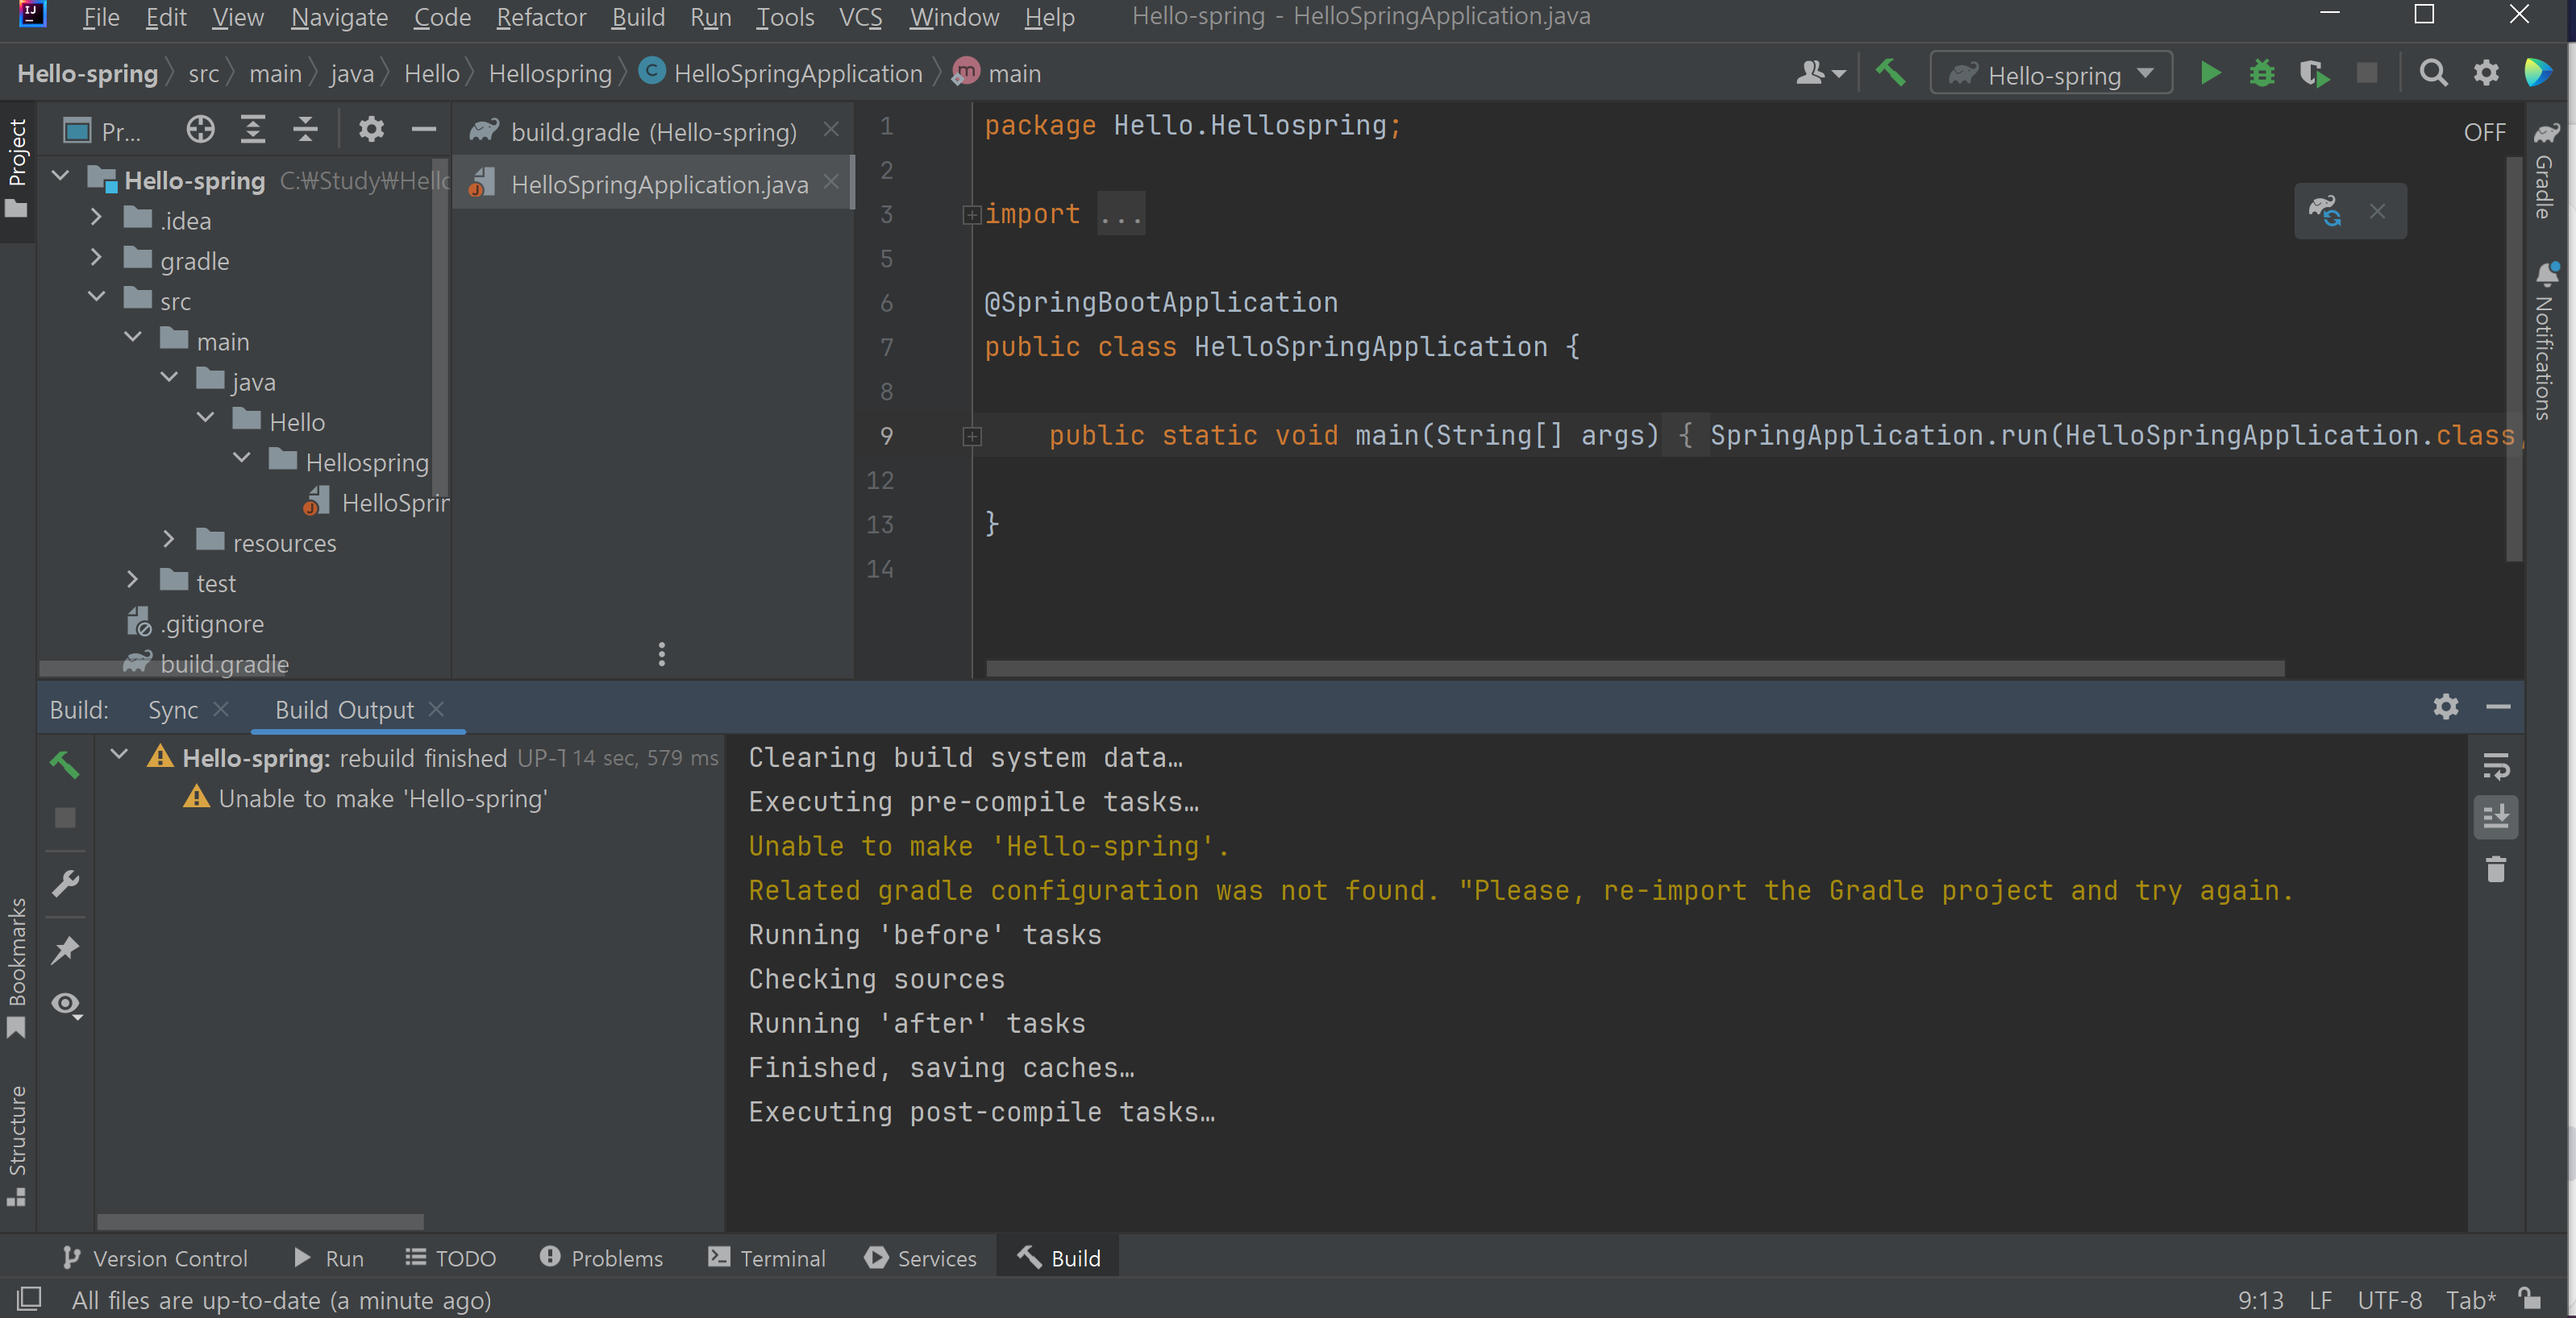Switch to build.gradle editor tab
Screen dimensions: 2576x1318
tap(653, 132)
